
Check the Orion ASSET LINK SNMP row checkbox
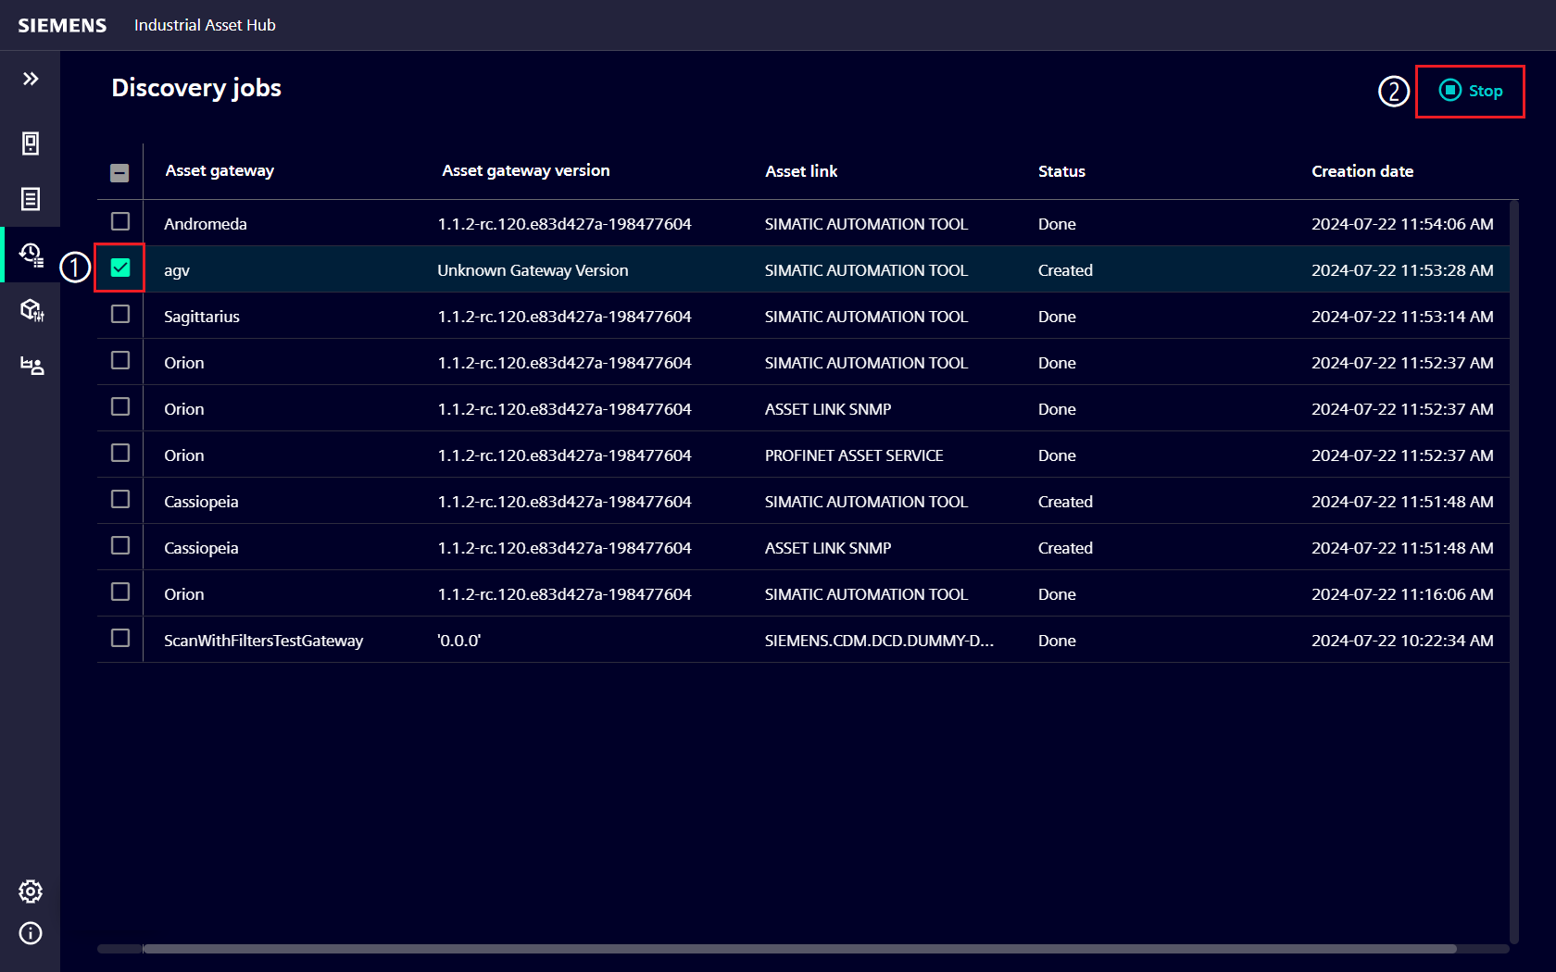point(120,406)
